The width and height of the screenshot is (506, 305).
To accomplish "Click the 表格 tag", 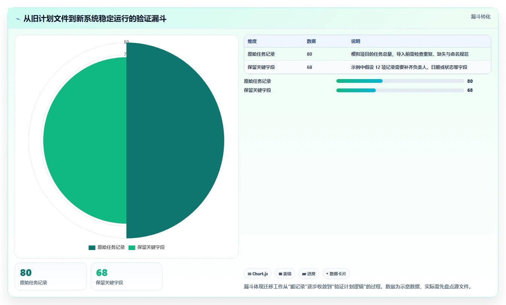I will [x=285, y=274].
